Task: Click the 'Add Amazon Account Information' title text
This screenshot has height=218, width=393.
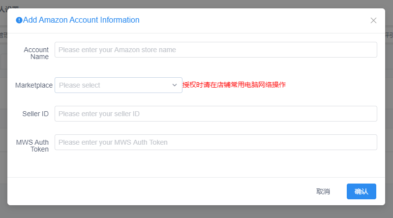Action: click(81, 20)
